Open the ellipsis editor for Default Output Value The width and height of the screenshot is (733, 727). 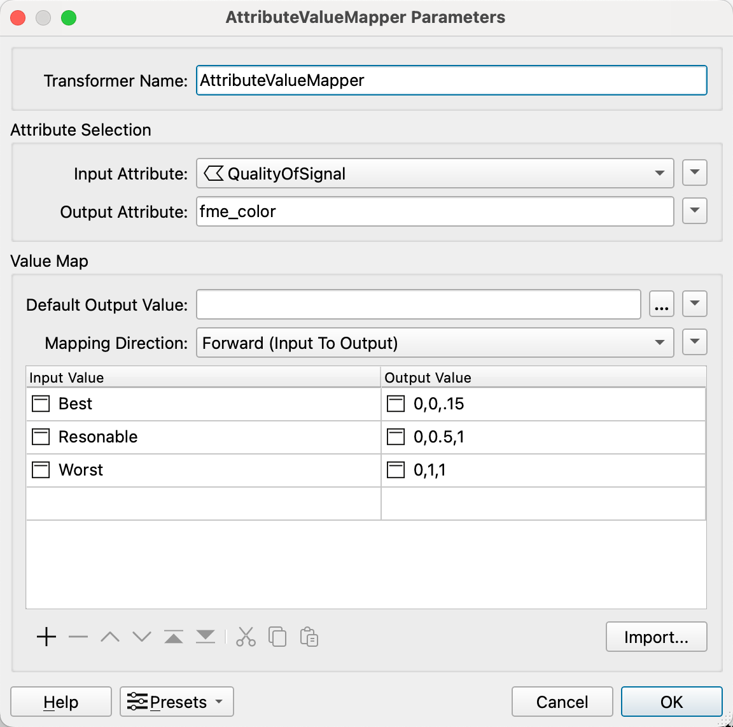[662, 304]
